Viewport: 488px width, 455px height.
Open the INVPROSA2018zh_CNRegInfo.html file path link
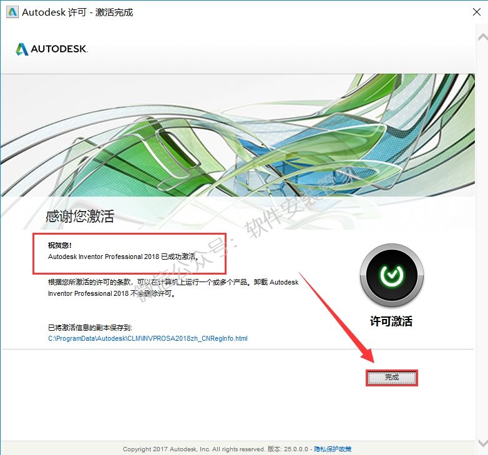coord(148,338)
